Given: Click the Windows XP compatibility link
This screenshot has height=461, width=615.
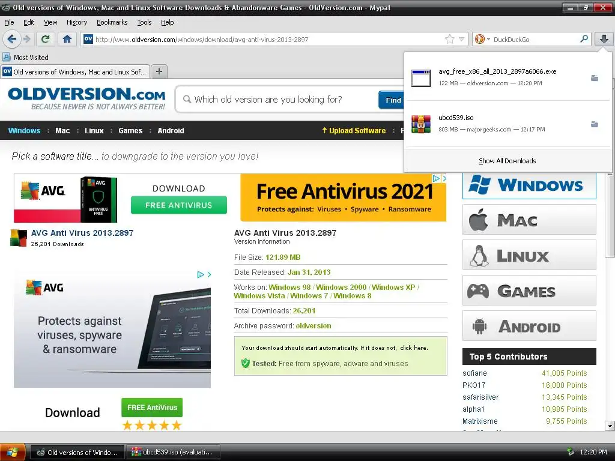Looking at the screenshot, I should pyautogui.click(x=393, y=288).
